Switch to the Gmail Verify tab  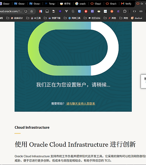(x=127, y=4)
